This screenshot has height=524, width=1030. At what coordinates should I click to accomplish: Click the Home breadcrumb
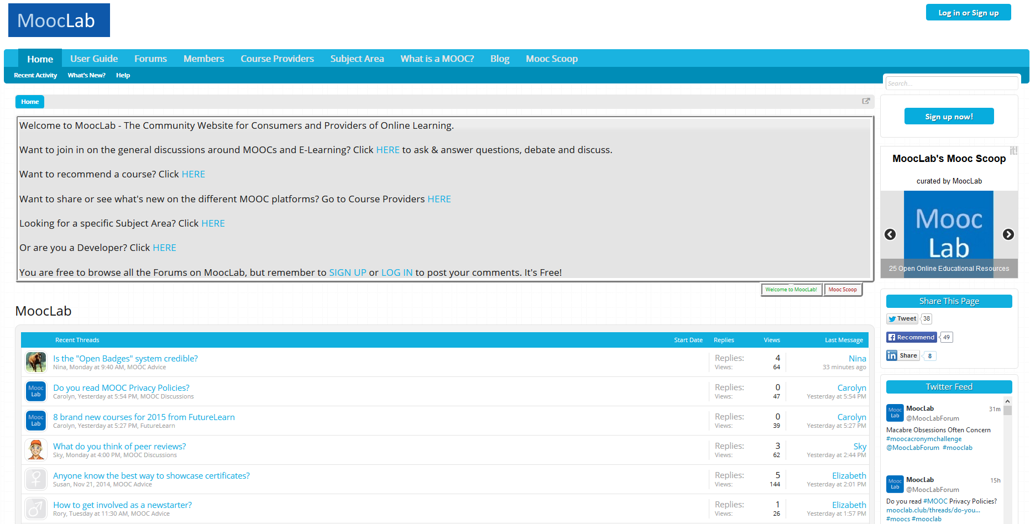[x=30, y=102]
